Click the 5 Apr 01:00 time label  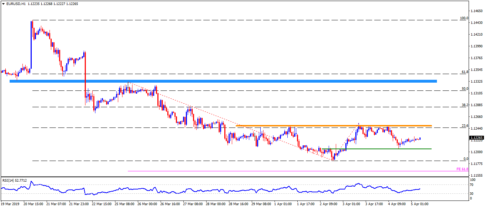pos(419,204)
